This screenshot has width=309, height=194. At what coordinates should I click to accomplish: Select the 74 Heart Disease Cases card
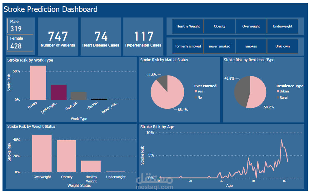tap(101, 37)
